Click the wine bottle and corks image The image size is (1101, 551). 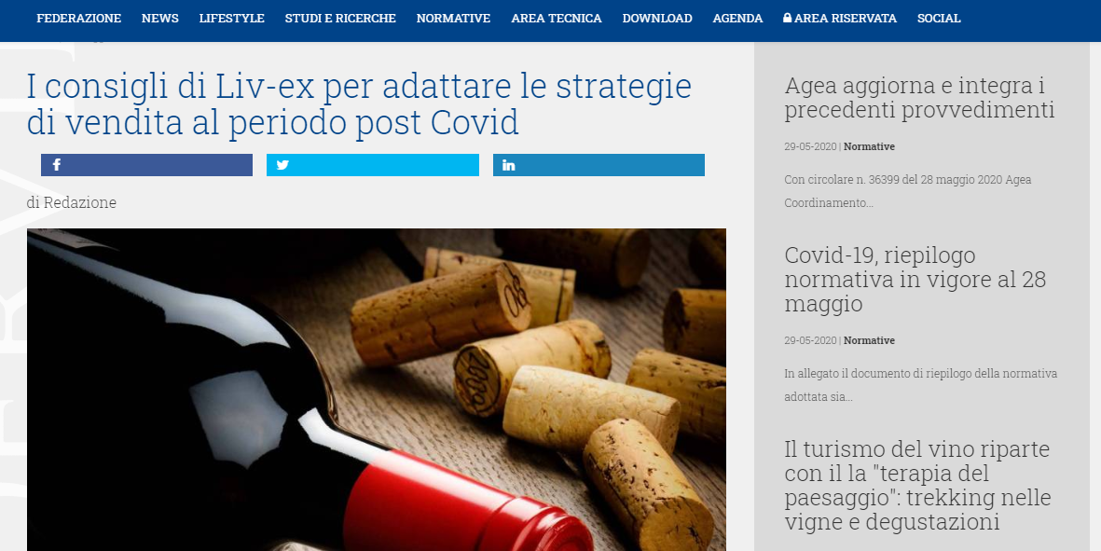click(x=377, y=390)
